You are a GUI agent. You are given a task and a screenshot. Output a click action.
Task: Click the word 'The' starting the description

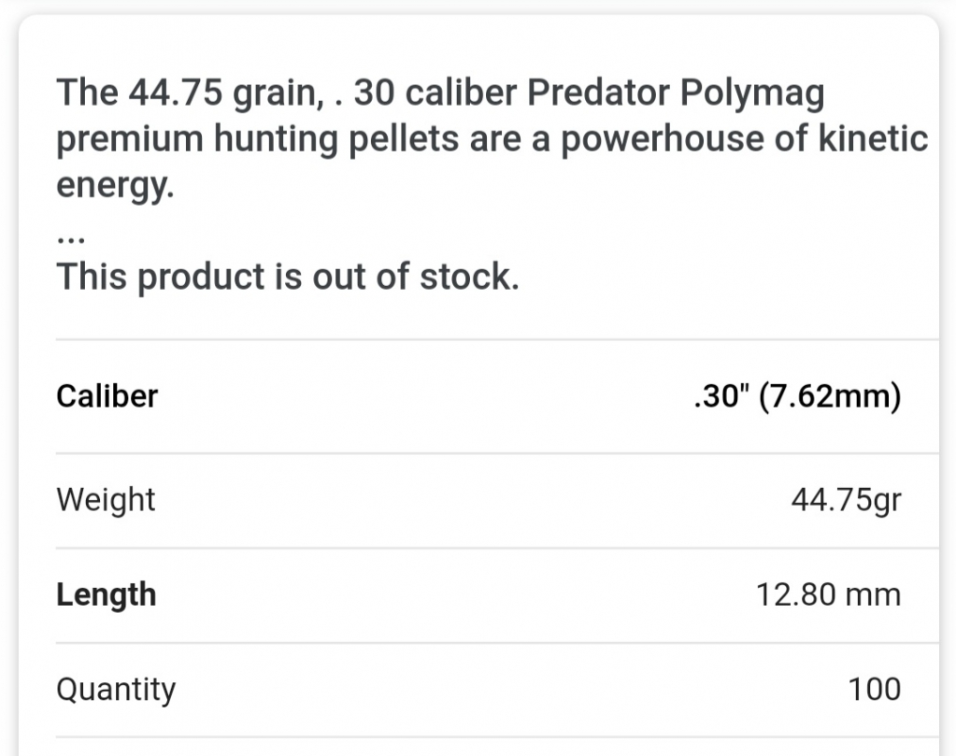pyautogui.click(x=87, y=93)
